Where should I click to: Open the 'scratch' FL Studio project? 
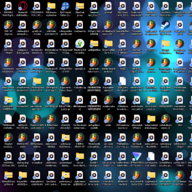(x=94, y=119)
